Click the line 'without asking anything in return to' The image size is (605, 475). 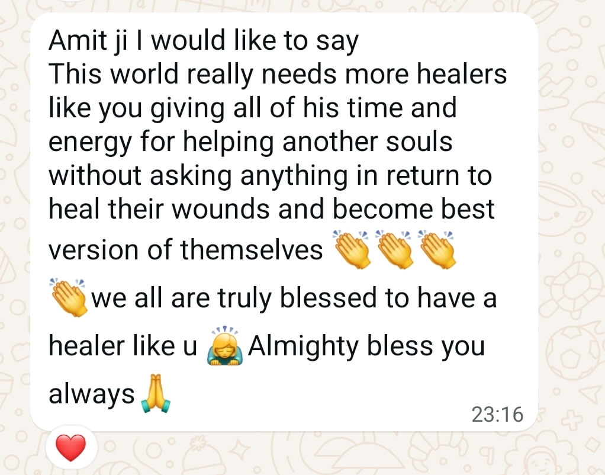(x=270, y=176)
